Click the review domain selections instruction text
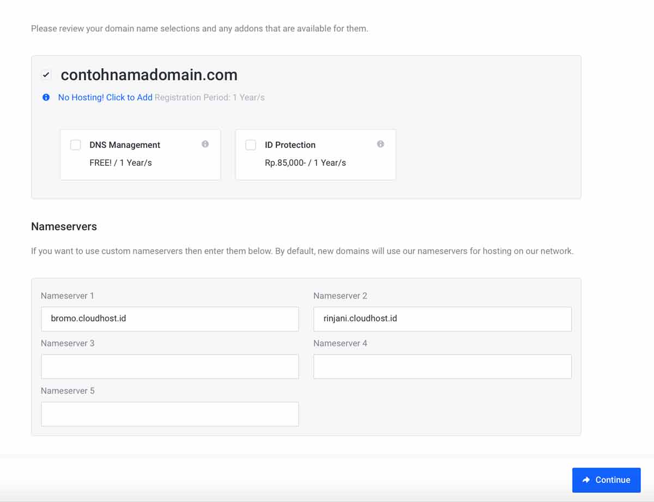The width and height of the screenshot is (654, 502). click(199, 28)
